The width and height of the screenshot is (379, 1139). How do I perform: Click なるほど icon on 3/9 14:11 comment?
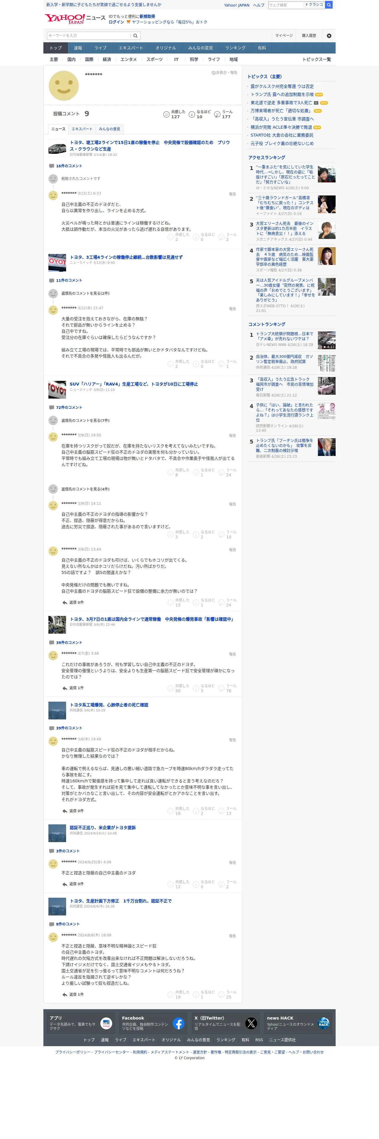196,535
